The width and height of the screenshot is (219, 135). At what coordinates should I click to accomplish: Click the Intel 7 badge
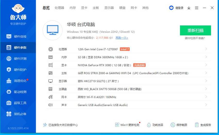[x=125, y=49]
